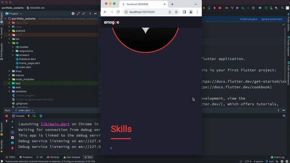Viewport: 290px width, 163px height.
Task: Click lib/main.dart link in console output
Action: click(55, 124)
